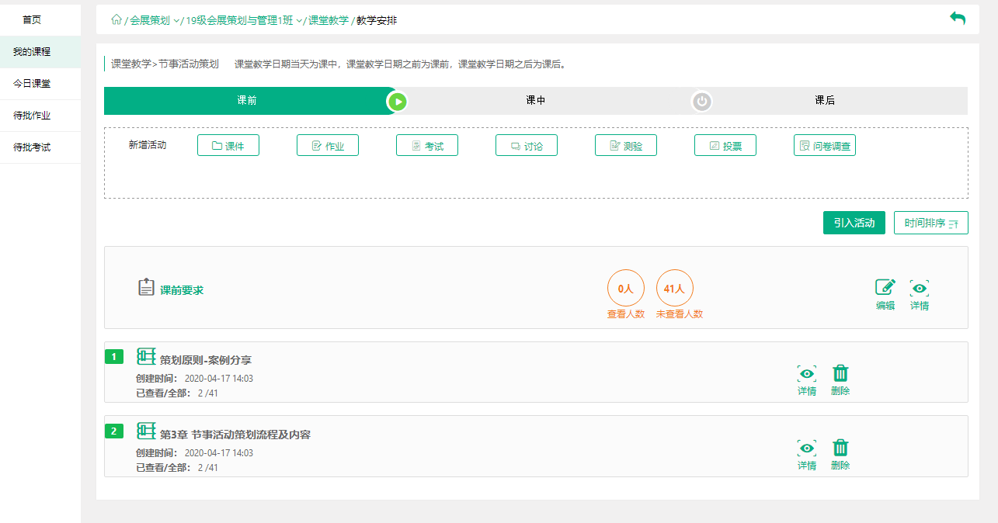Image resolution: width=998 pixels, height=523 pixels.
Task: Add new 课件 courseware activity
Action: click(228, 146)
